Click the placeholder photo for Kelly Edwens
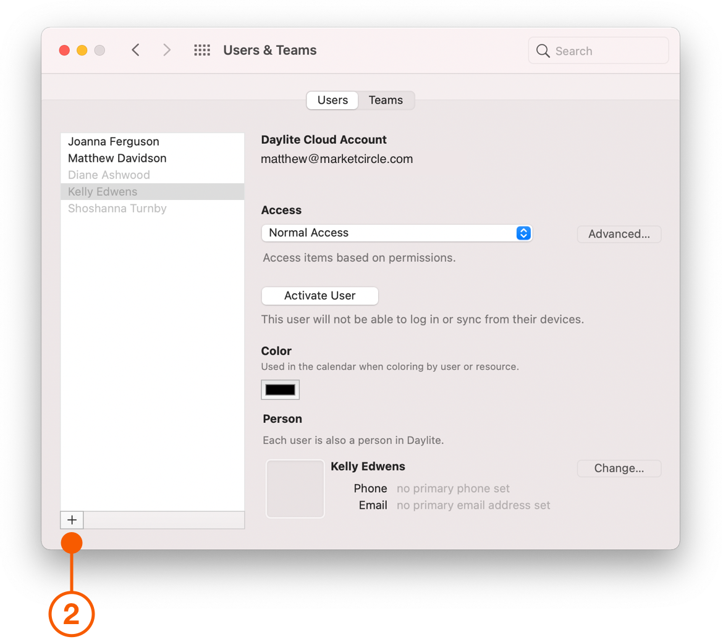The width and height of the screenshot is (723, 642). (295, 488)
